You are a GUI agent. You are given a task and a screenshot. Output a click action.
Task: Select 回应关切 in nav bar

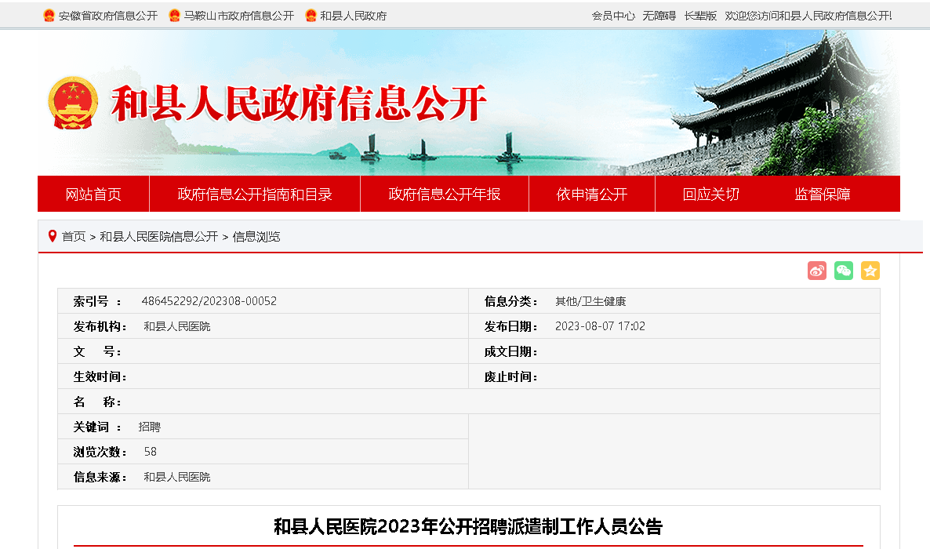tap(711, 194)
